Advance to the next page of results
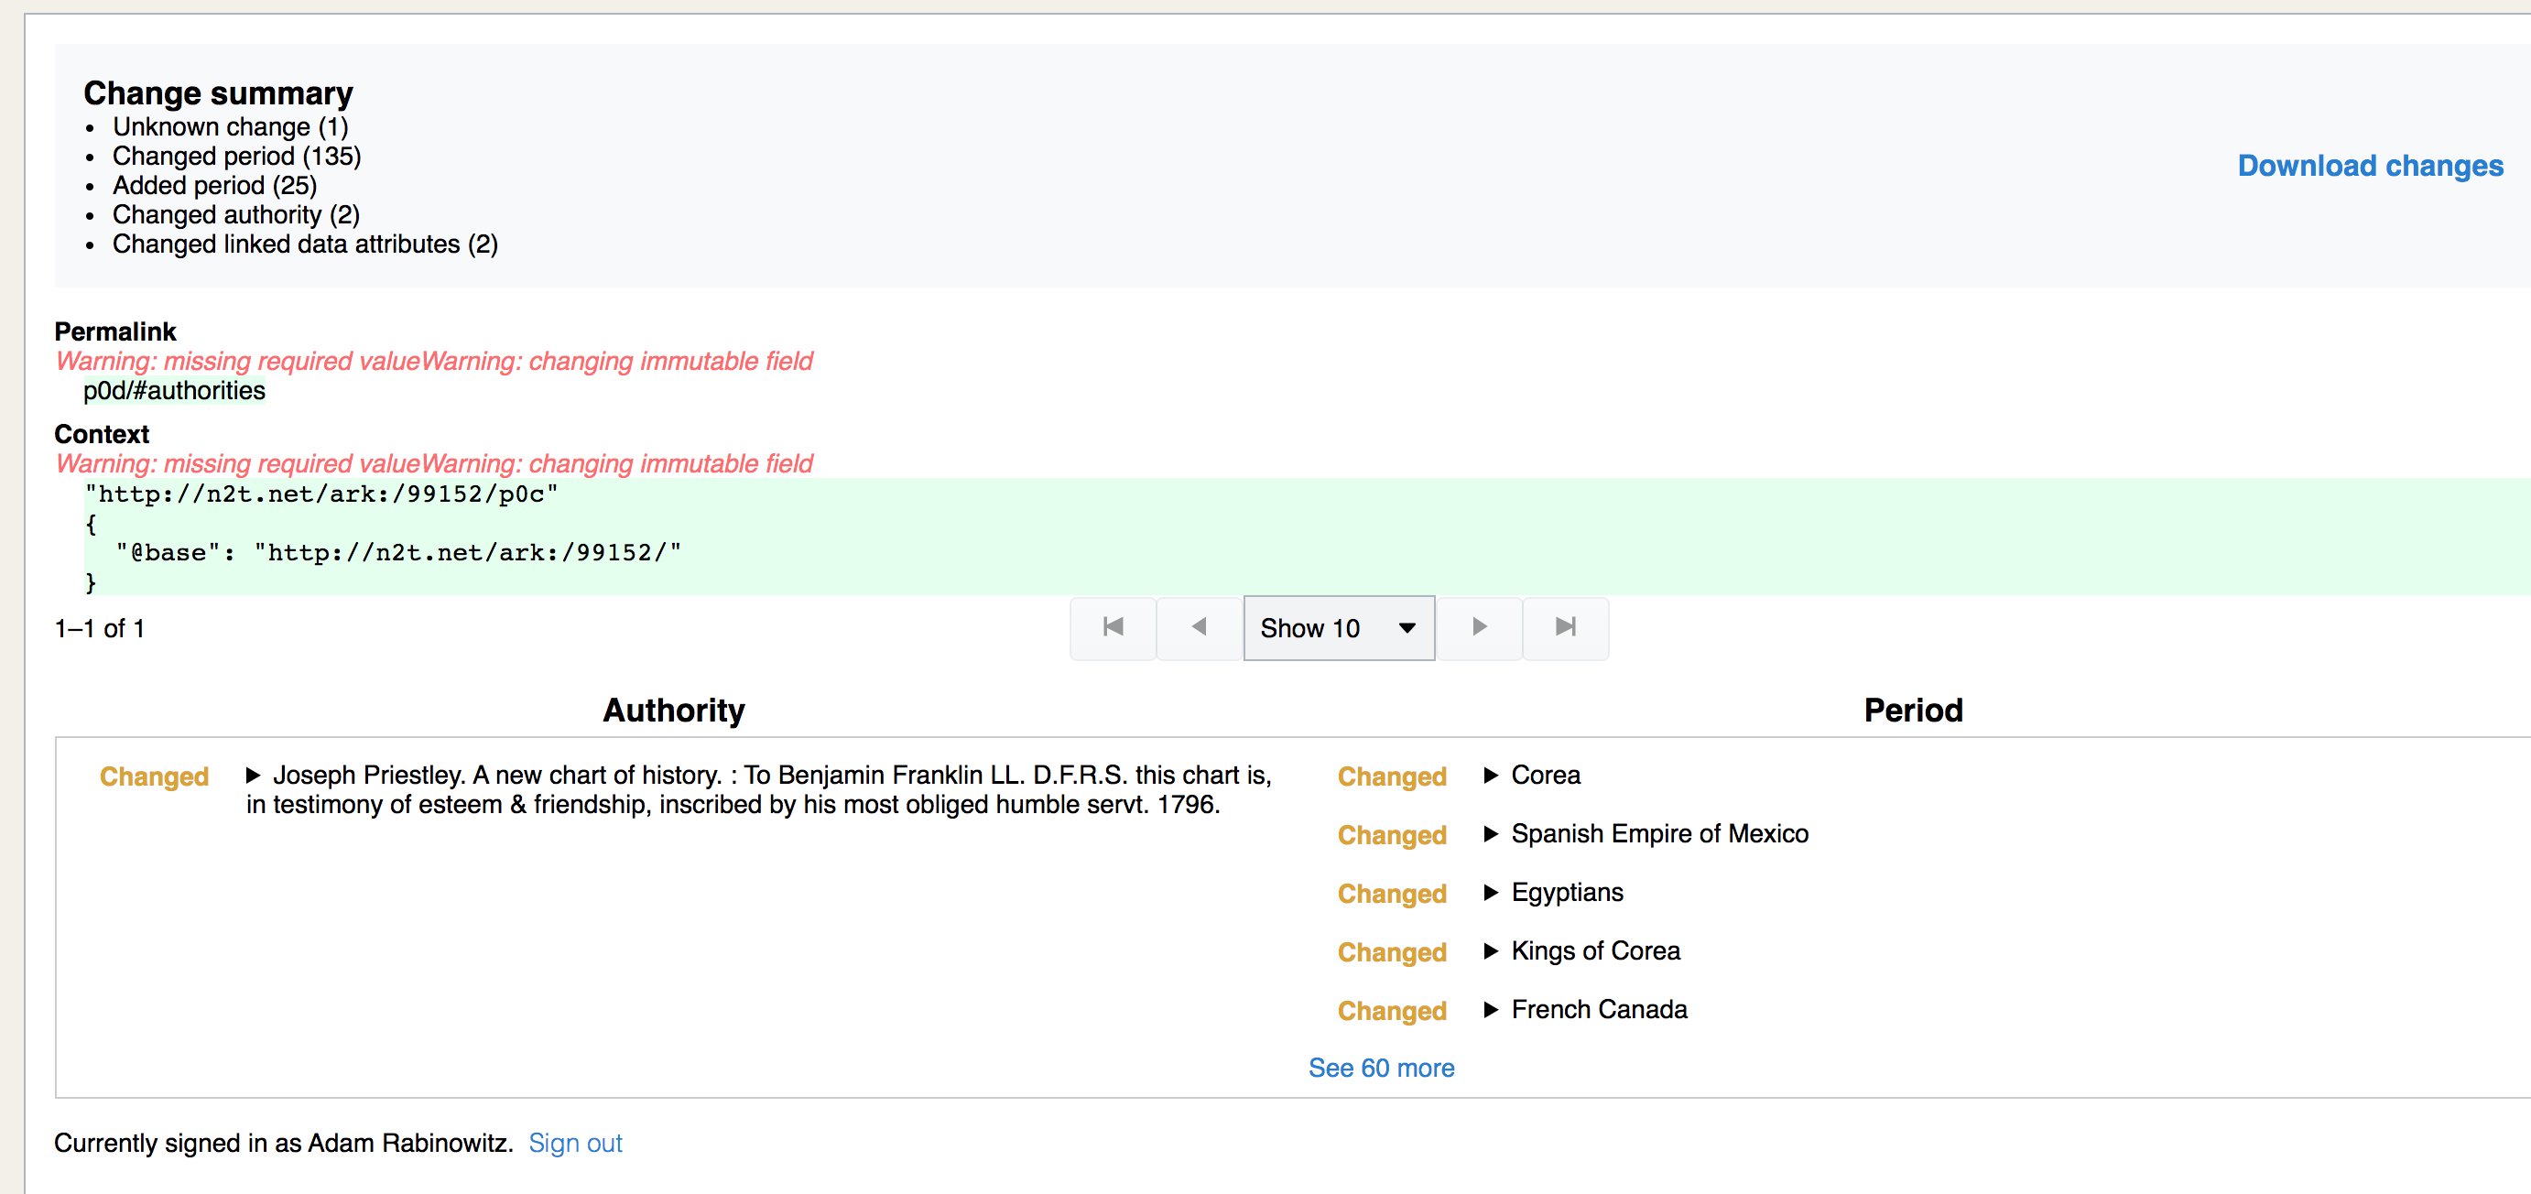The image size is (2531, 1194). [x=1480, y=628]
